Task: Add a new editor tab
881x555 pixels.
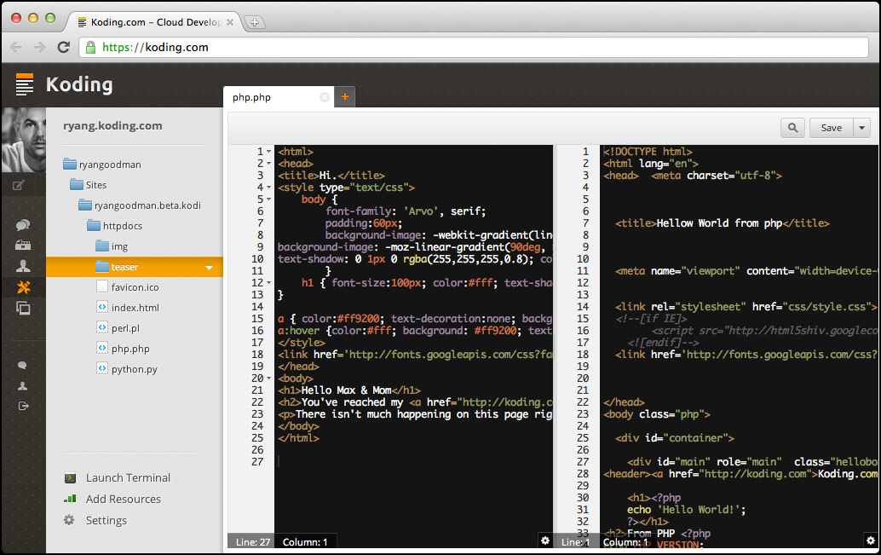Action: pos(345,96)
